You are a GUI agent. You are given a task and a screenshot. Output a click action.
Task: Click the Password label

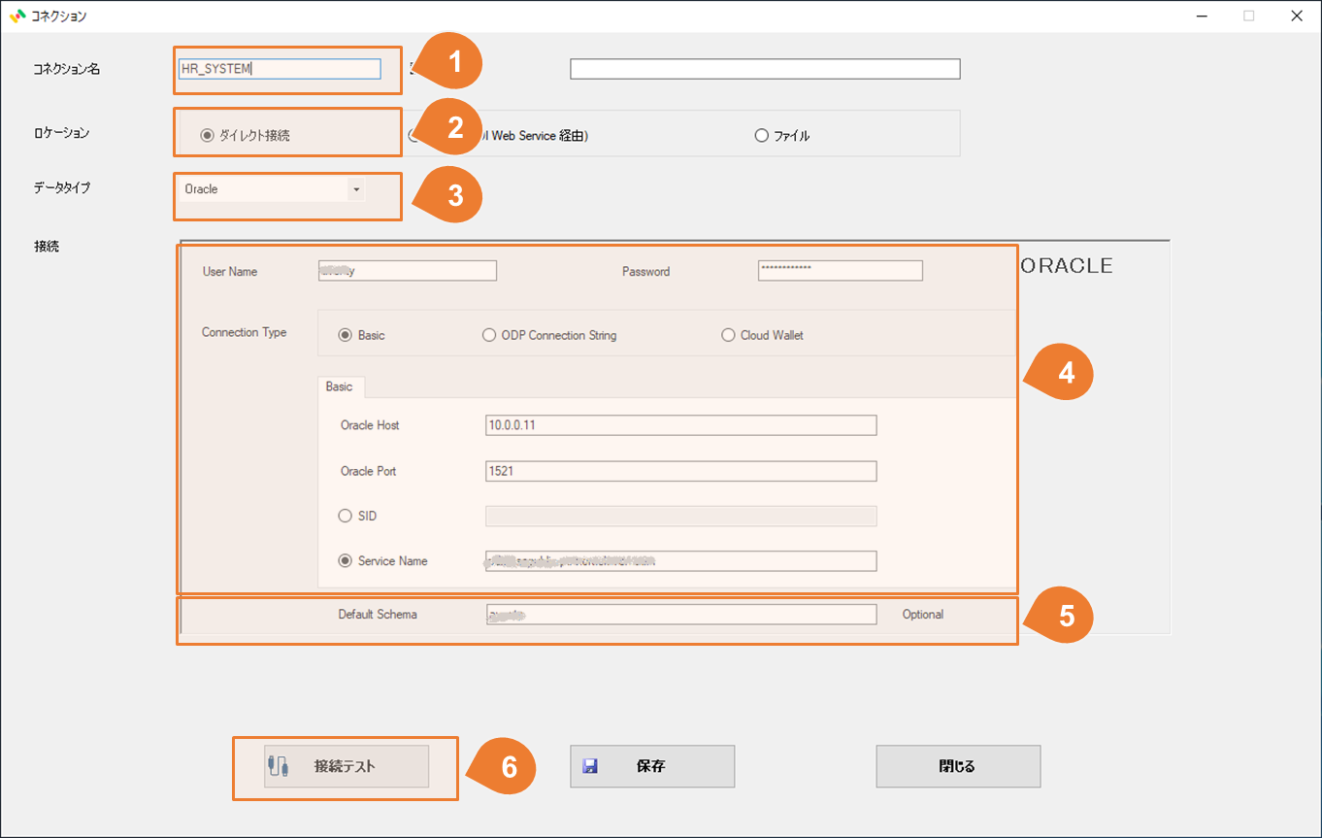click(x=646, y=272)
